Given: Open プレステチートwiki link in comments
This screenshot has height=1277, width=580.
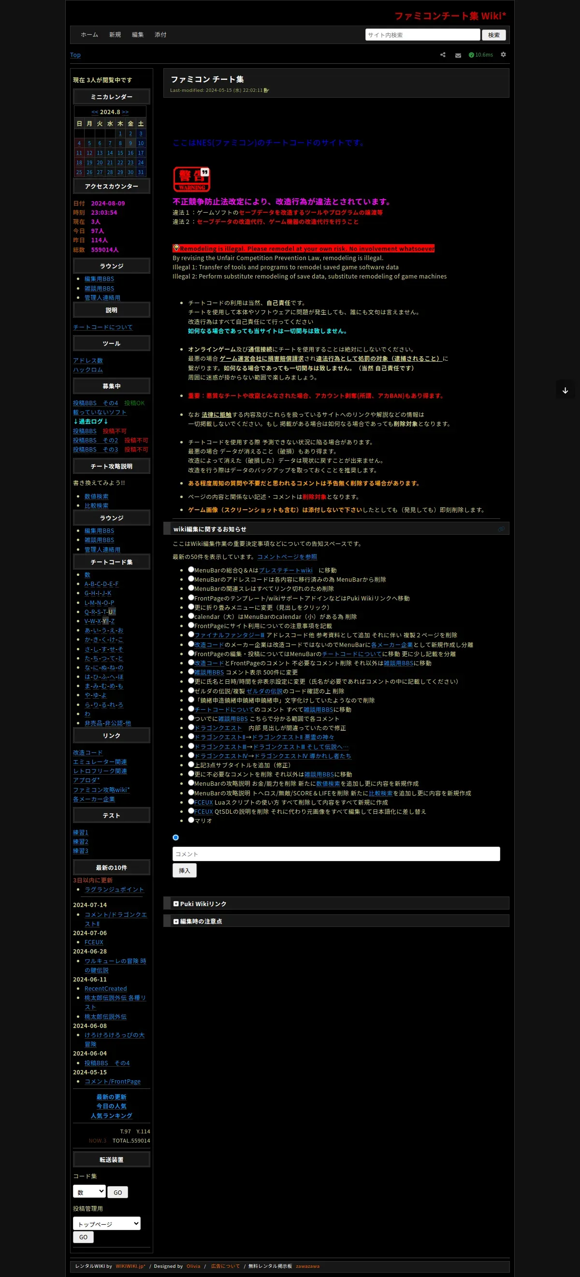Looking at the screenshot, I should pos(286,570).
